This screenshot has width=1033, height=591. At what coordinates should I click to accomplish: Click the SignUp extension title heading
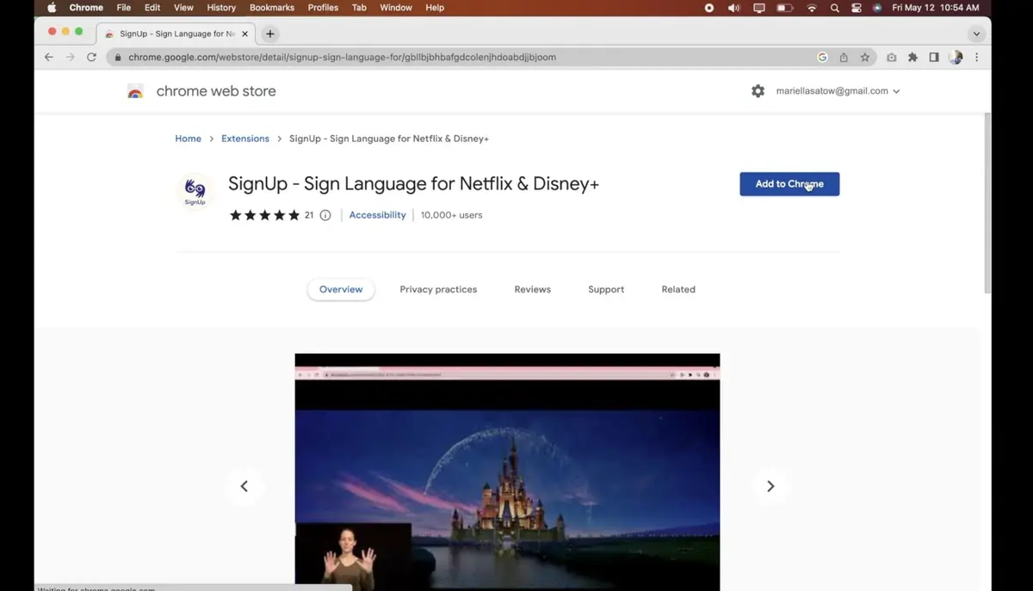click(413, 184)
